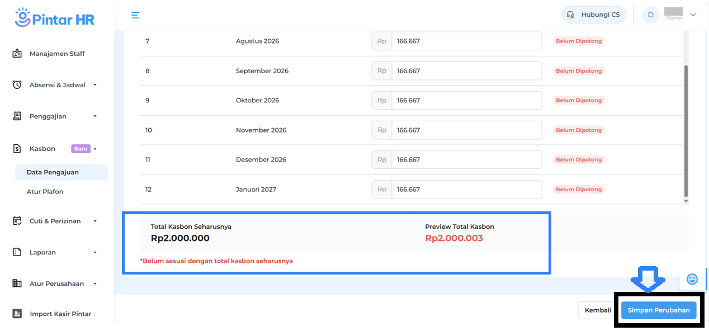Click the installment table vertical scrollbar

pos(686,129)
